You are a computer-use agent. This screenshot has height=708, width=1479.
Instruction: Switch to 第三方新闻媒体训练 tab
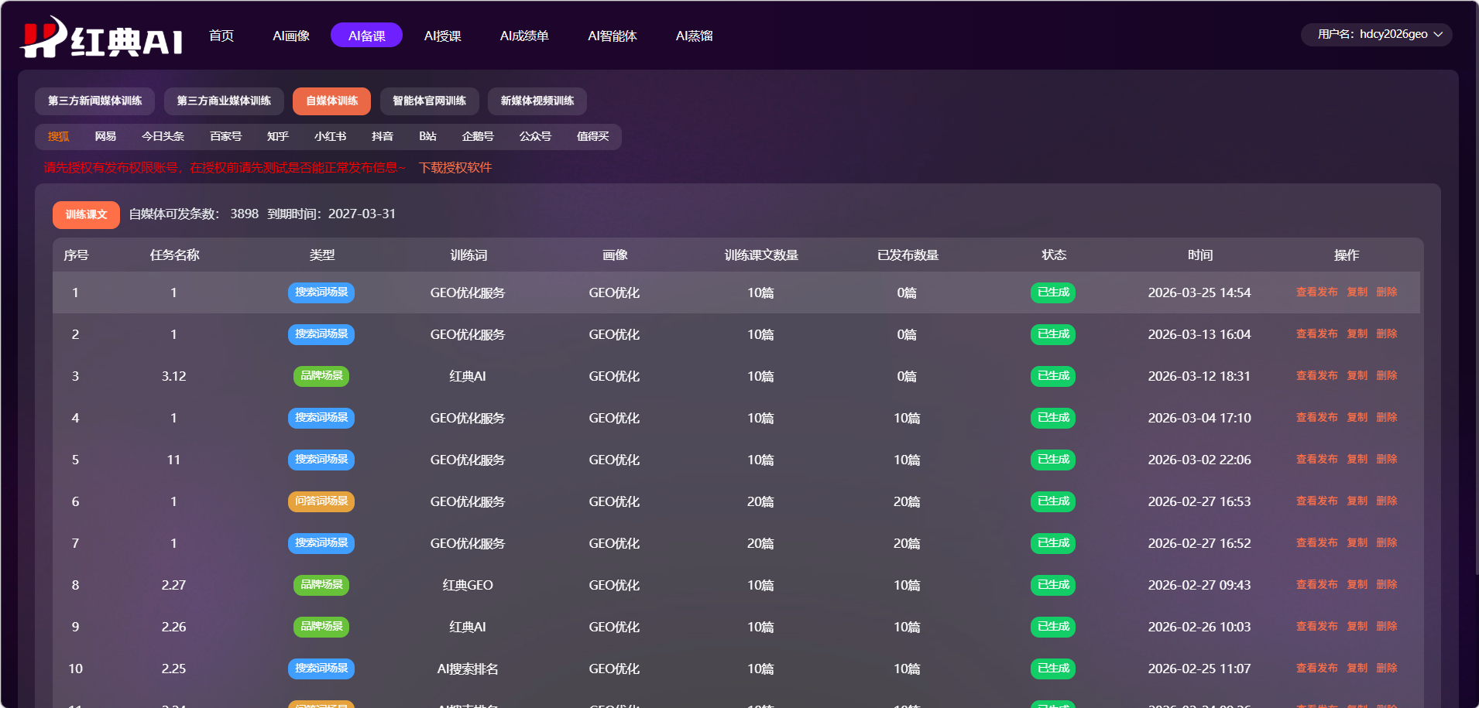tap(94, 101)
